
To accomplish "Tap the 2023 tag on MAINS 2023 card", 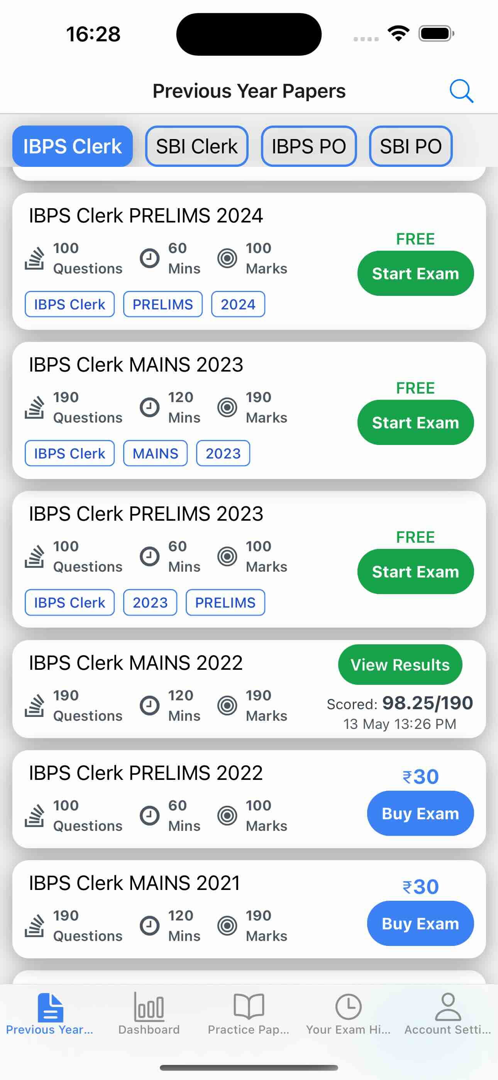I will click(x=223, y=453).
